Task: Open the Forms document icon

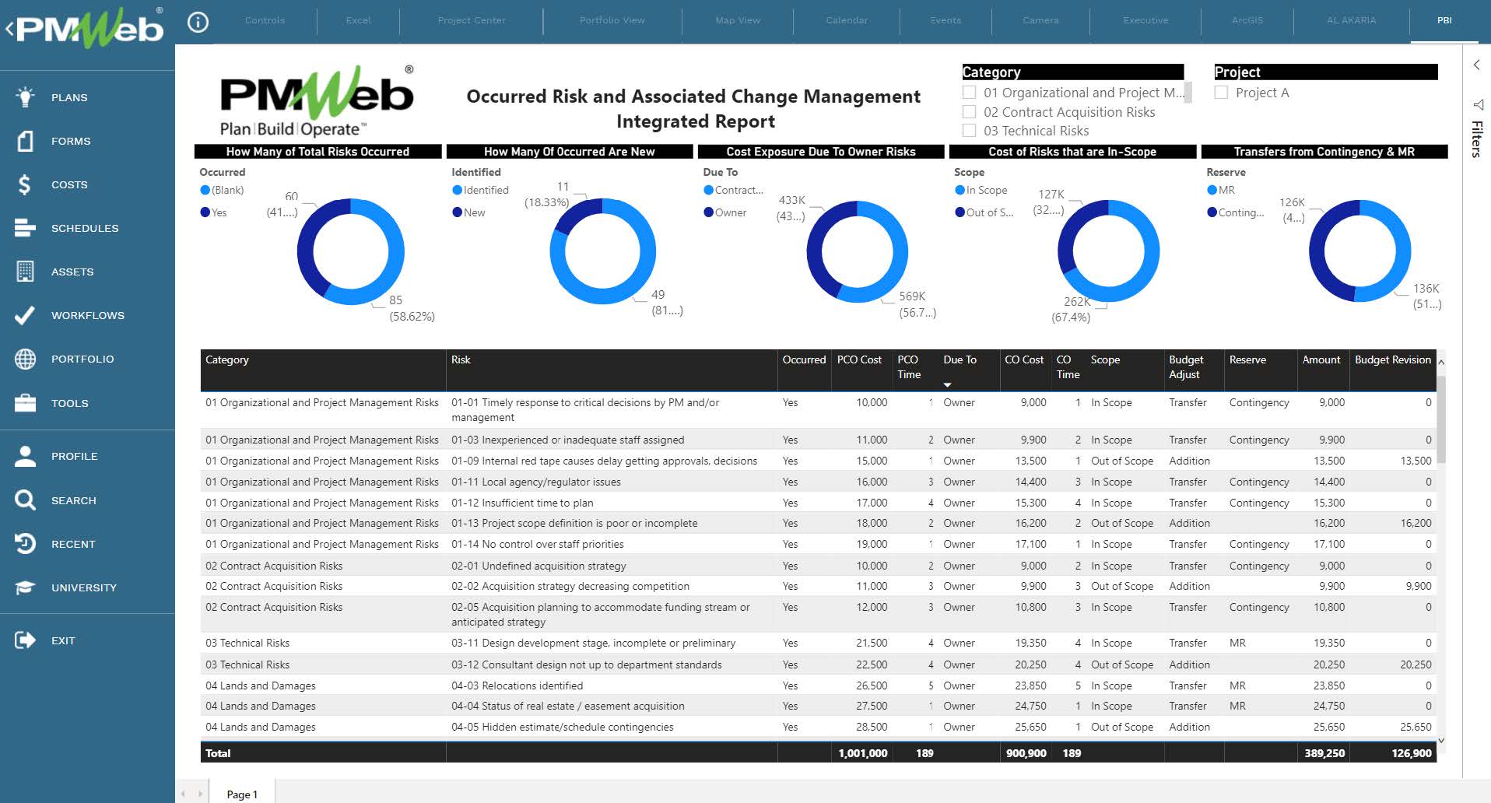Action: [25, 141]
